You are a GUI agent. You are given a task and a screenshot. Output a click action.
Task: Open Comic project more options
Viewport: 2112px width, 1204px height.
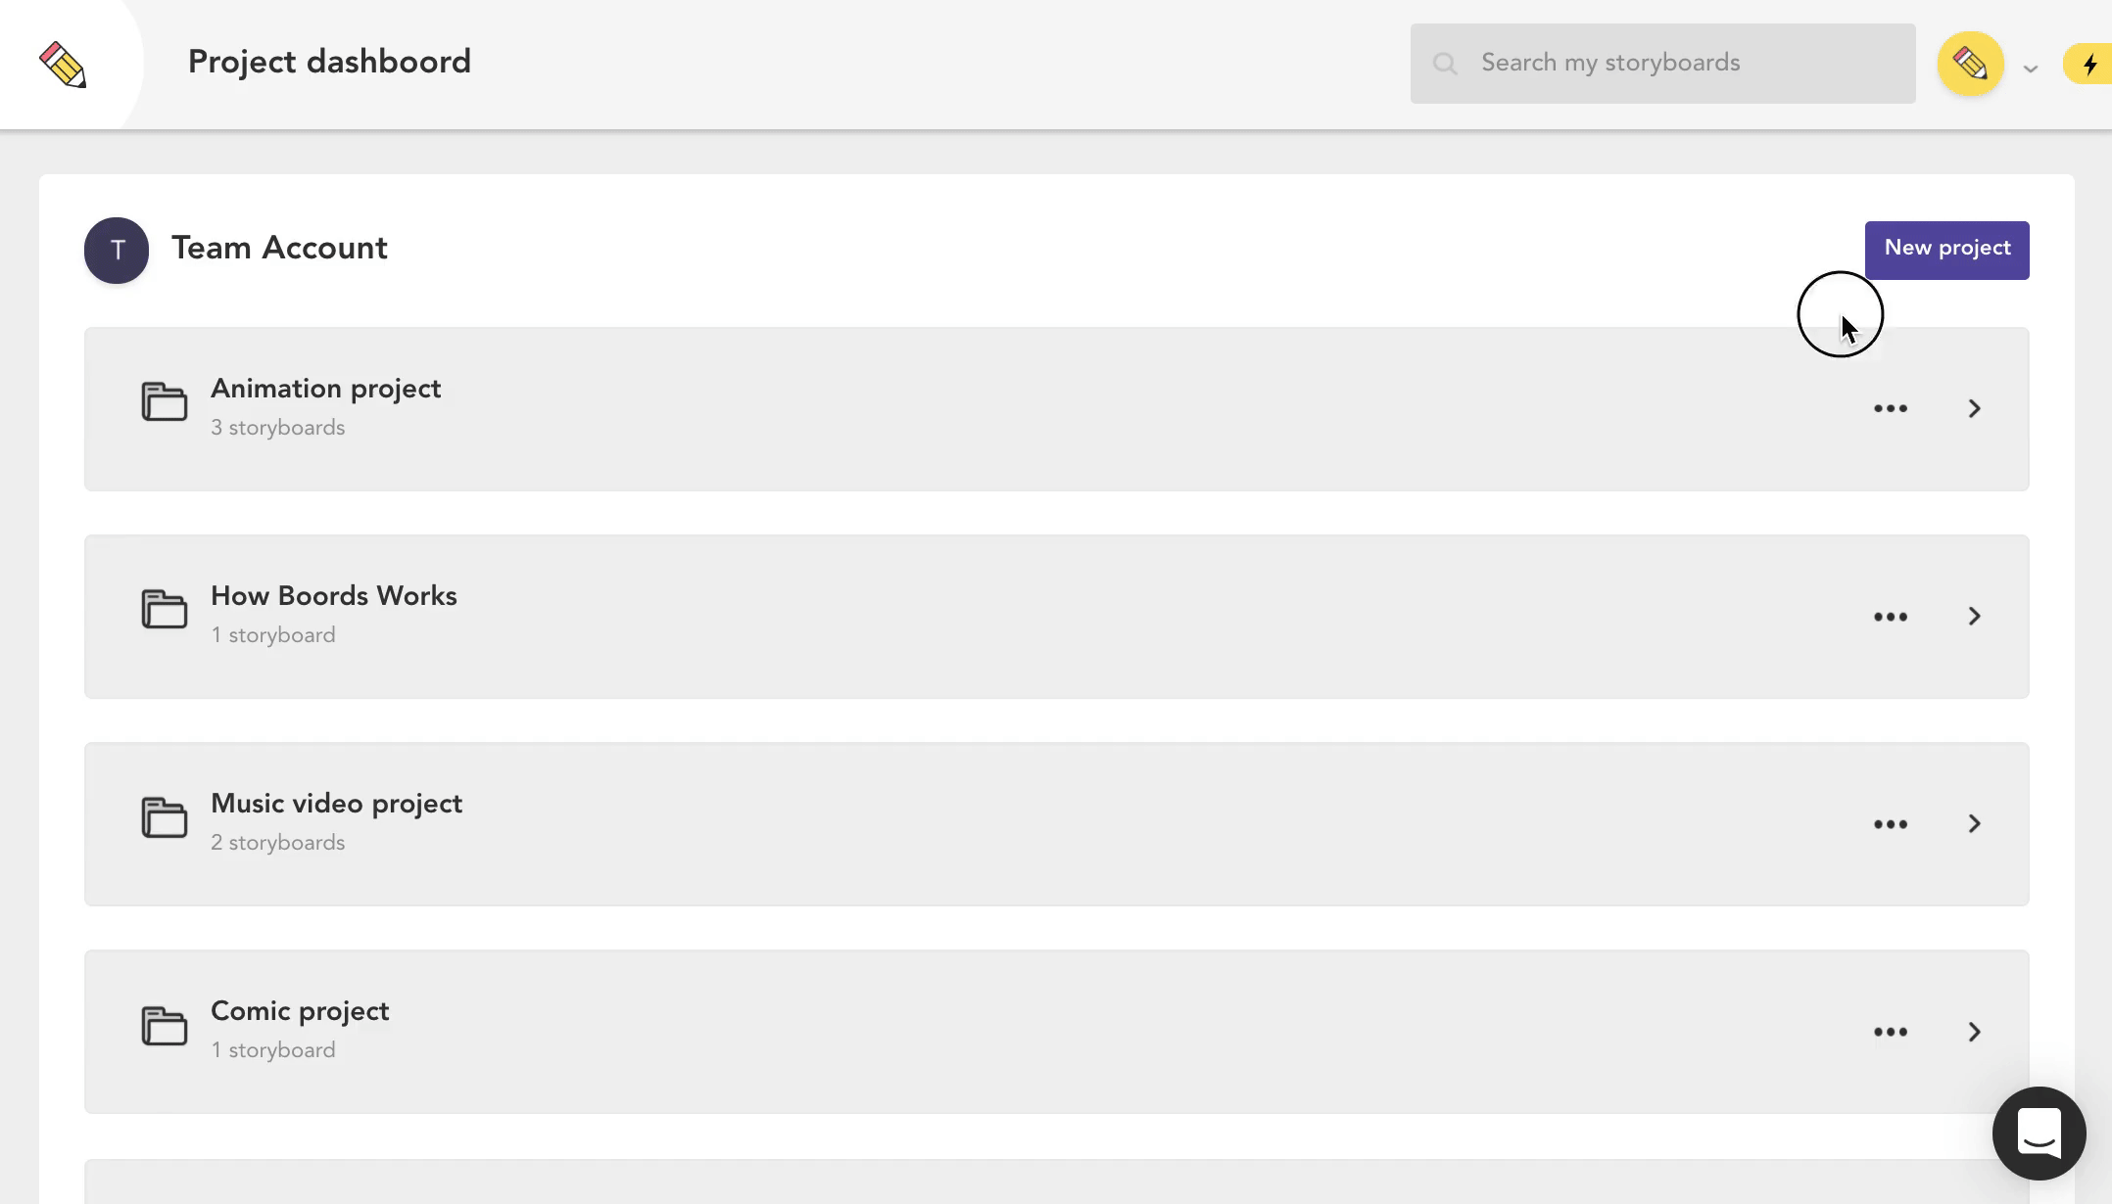pos(1890,1032)
